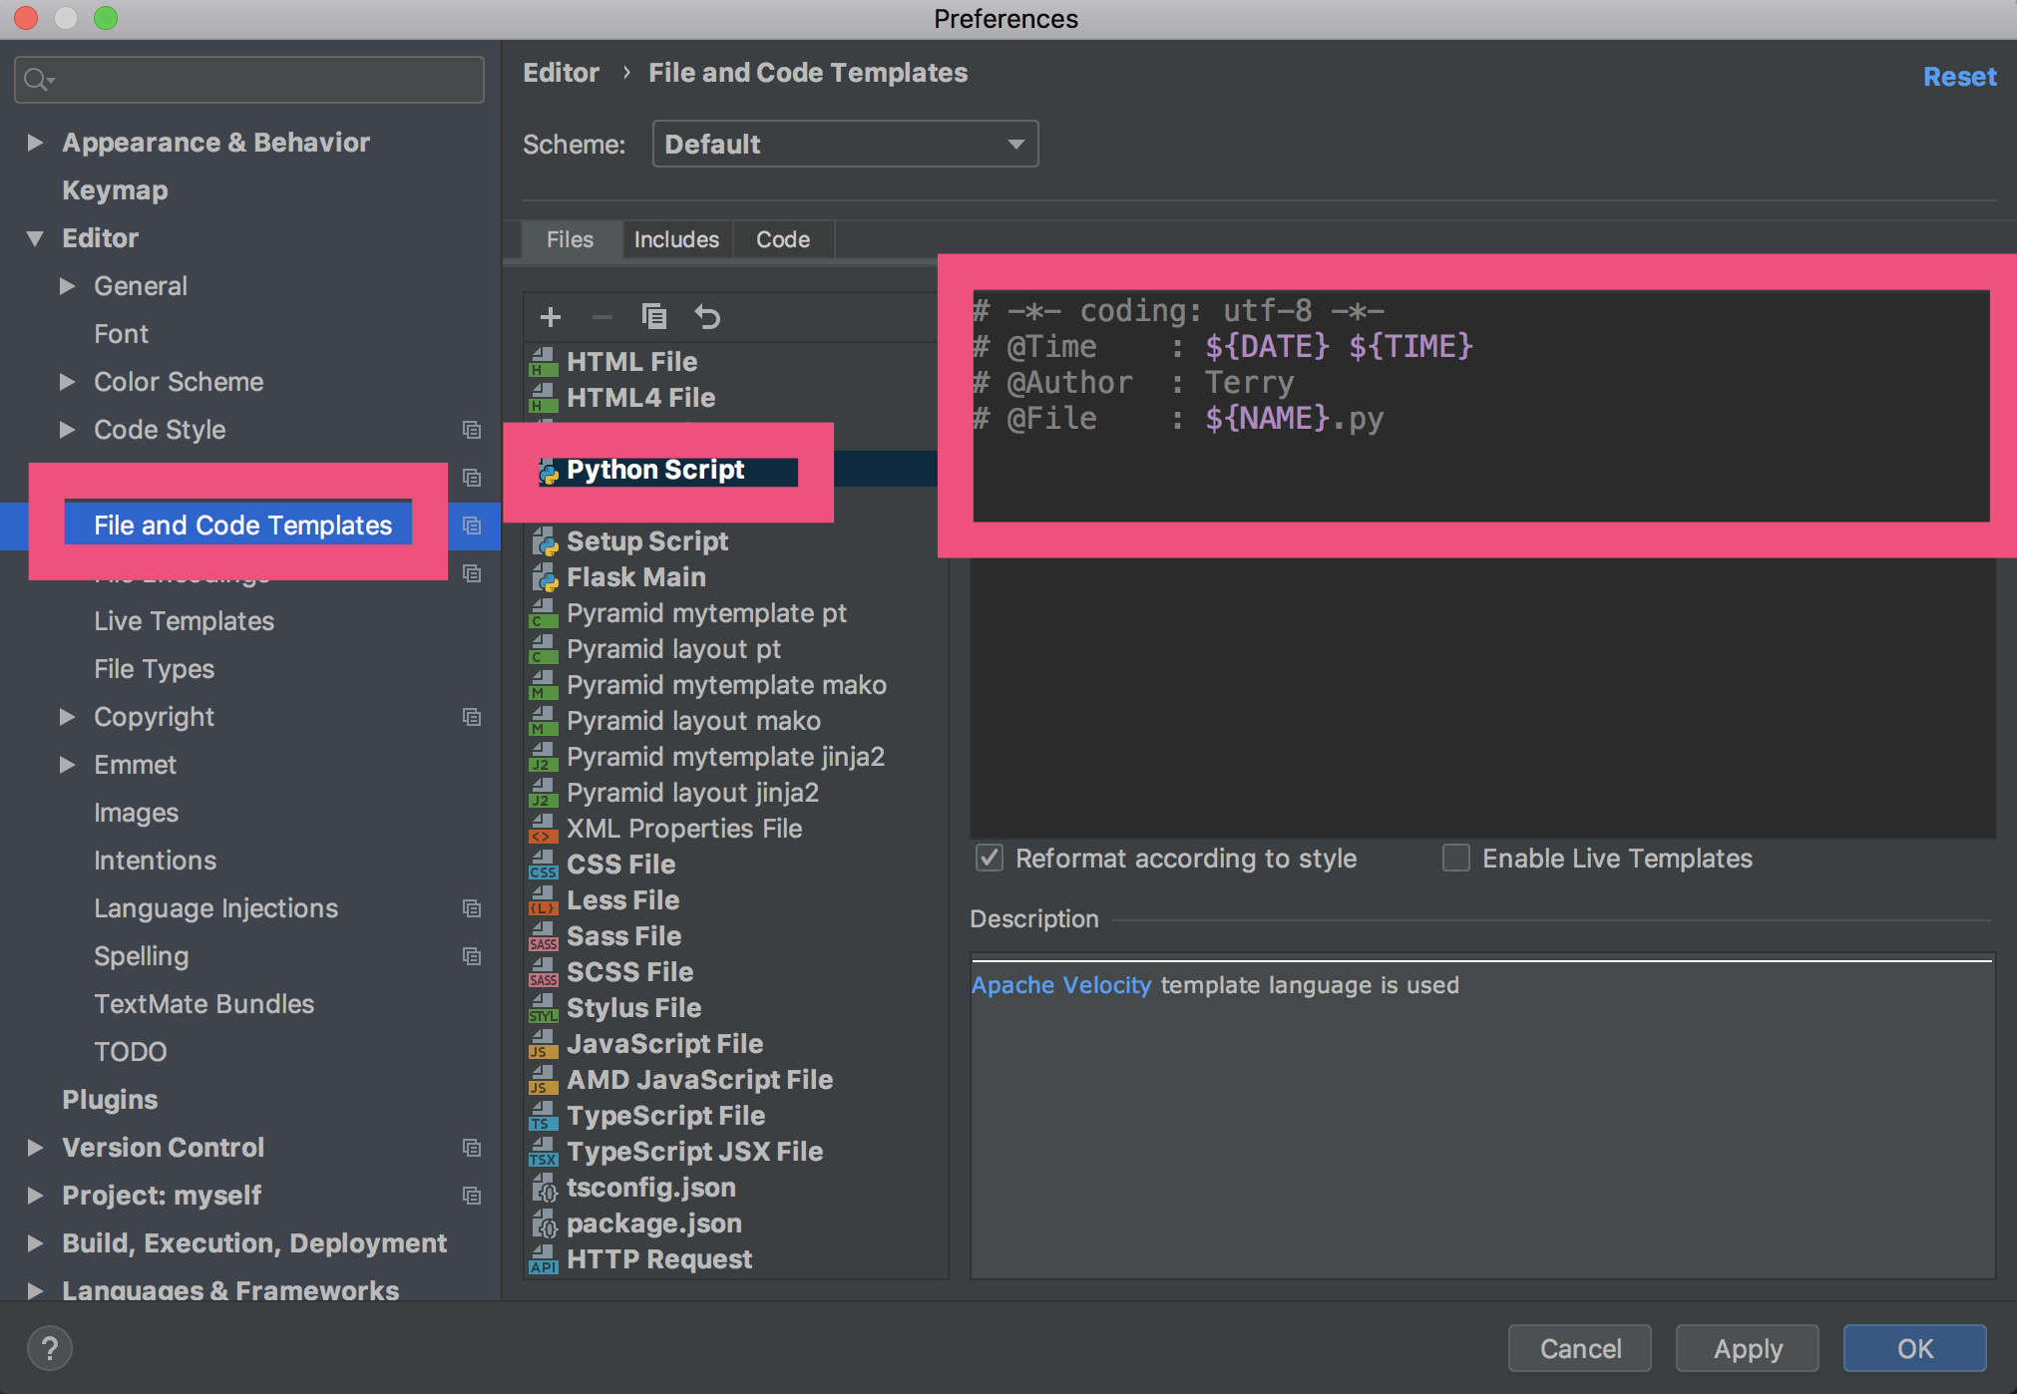The height and width of the screenshot is (1394, 2017).
Task: Toggle Reformat according to style checkbox
Action: (989, 858)
